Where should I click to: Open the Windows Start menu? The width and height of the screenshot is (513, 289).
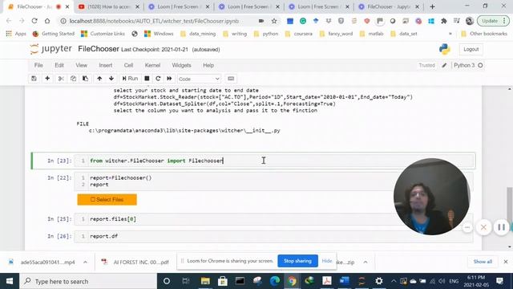point(10,281)
